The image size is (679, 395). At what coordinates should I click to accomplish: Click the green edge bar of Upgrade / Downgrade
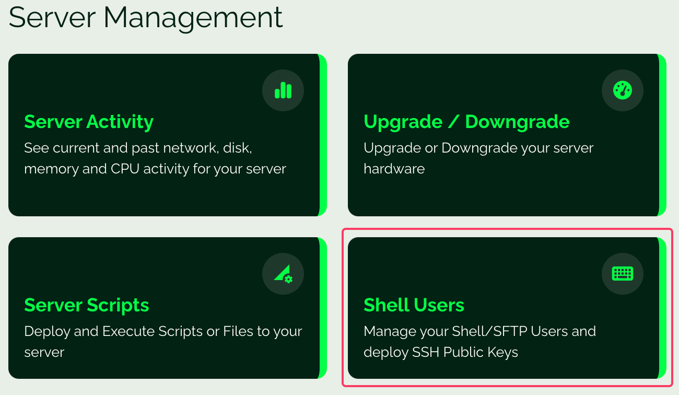tap(663, 135)
